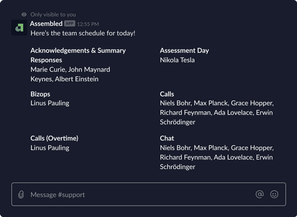
Task: Click the 'Only visible to you' label
Action: [x=53, y=15]
